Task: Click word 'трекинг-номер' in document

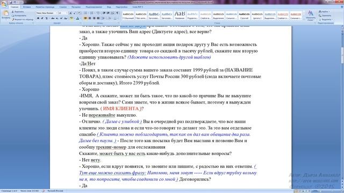Action: [x=111, y=147]
